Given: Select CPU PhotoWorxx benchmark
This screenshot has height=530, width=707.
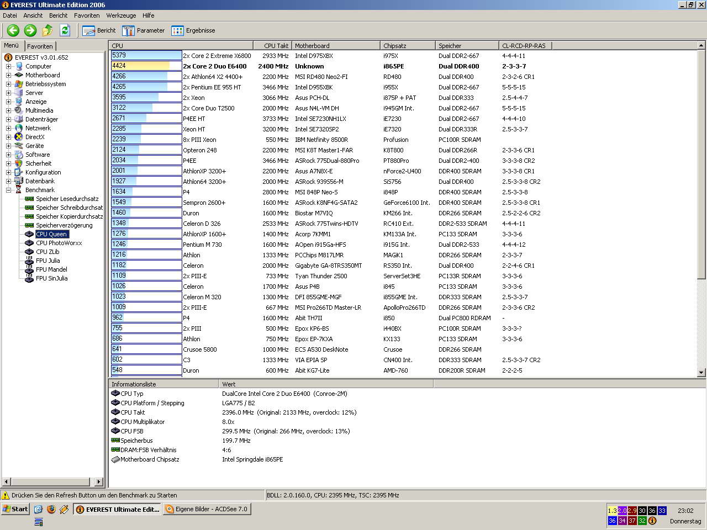Looking at the screenshot, I should (x=59, y=243).
